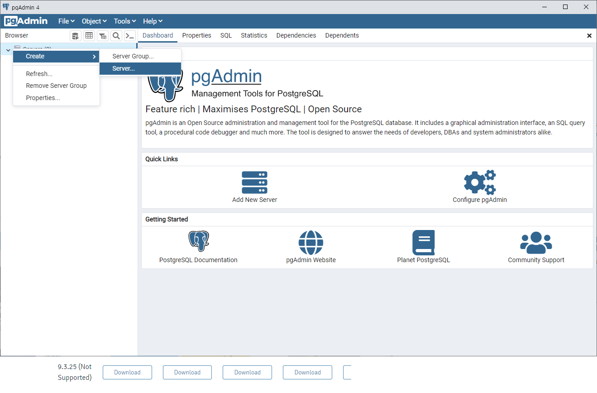Click the first Download button below the window
Screen dimensions: 597x393
[x=127, y=372]
